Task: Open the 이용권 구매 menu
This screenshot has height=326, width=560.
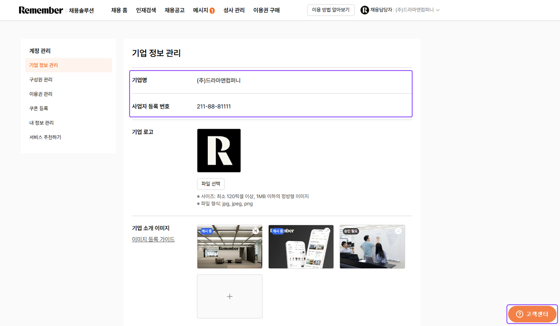Action: pos(266,10)
